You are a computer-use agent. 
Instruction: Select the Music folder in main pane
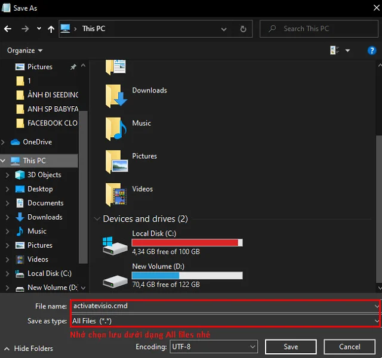(x=128, y=129)
